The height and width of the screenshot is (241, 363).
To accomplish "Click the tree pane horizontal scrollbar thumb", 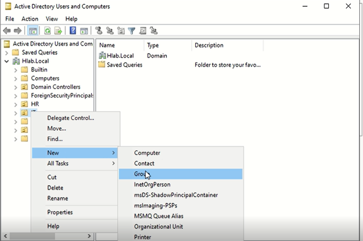I will 32,236.
